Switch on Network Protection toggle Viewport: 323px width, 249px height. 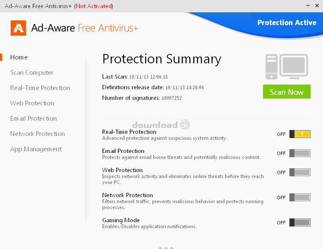click(x=300, y=198)
